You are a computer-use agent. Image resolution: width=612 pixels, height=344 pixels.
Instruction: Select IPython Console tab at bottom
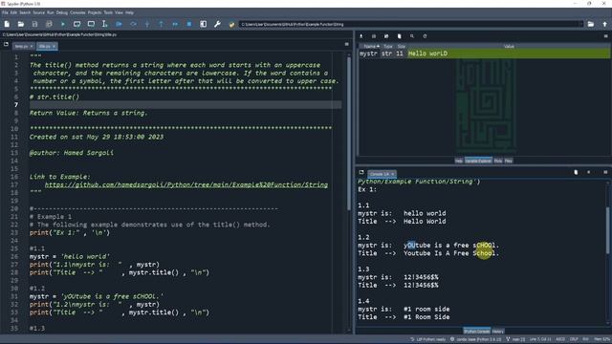[x=477, y=332]
